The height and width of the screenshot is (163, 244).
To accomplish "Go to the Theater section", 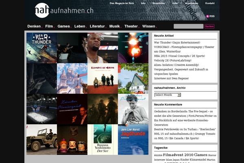I will click(131, 26).
